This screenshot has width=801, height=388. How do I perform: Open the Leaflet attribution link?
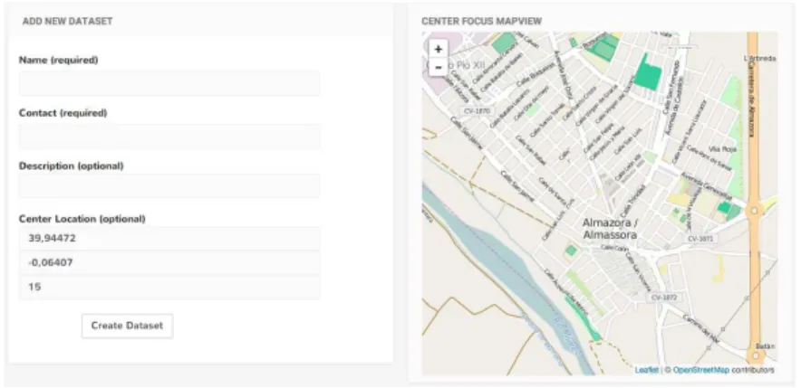[647, 370]
